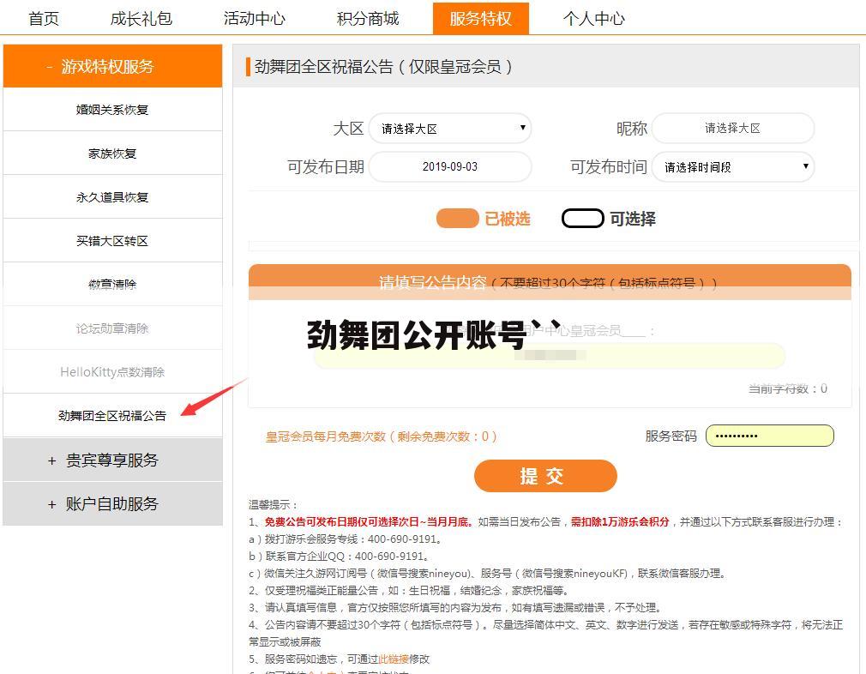Click the 昵称 field
This screenshot has width=866, height=674.
(733, 128)
